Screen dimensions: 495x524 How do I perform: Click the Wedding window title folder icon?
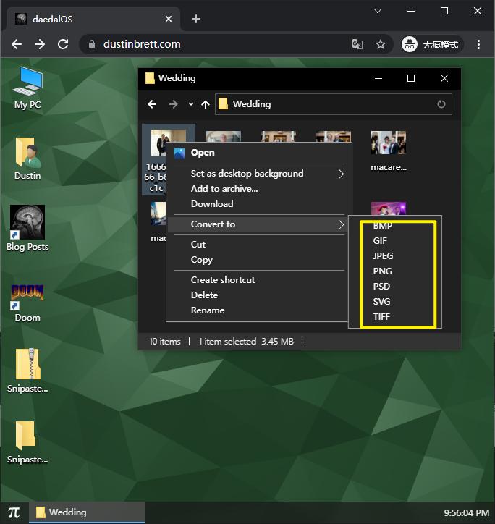150,78
